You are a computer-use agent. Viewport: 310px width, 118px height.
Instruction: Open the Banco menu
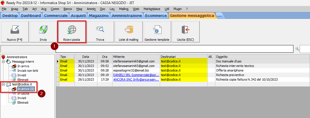click(x=68, y=9)
